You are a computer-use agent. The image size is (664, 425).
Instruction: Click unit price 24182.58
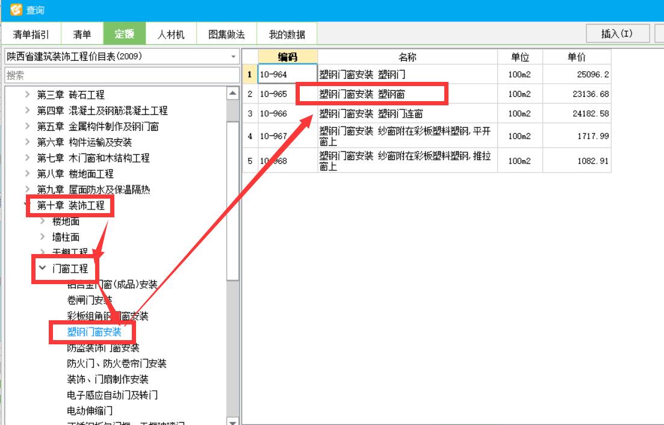tap(577, 113)
